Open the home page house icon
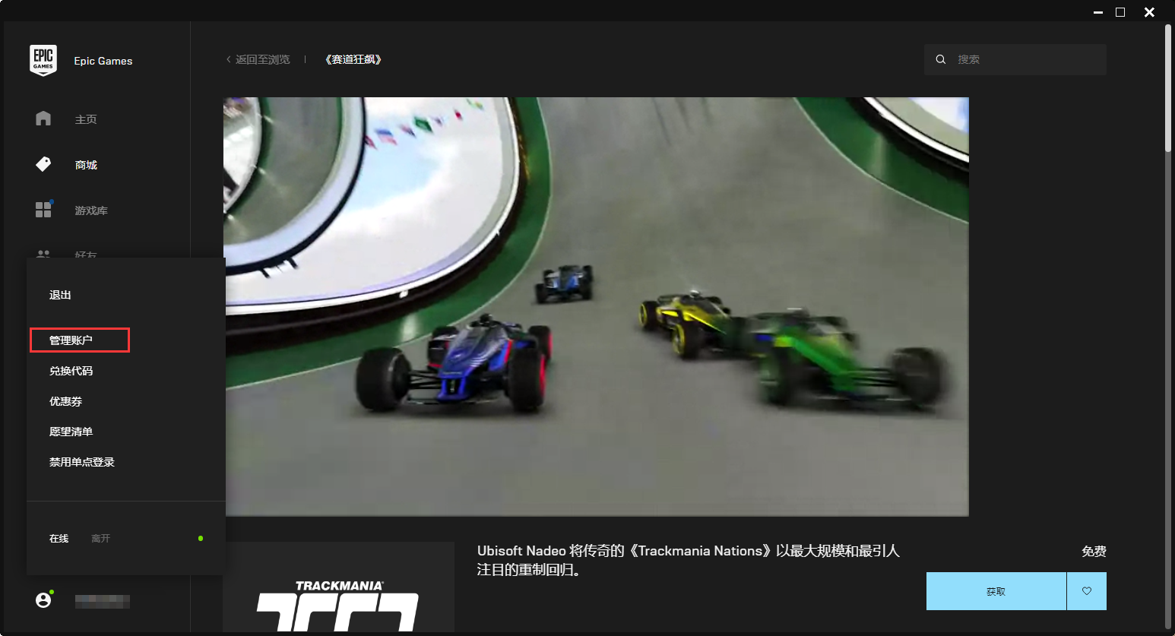1175x636 pixels. pyautogui.click(x=43, y=119)
